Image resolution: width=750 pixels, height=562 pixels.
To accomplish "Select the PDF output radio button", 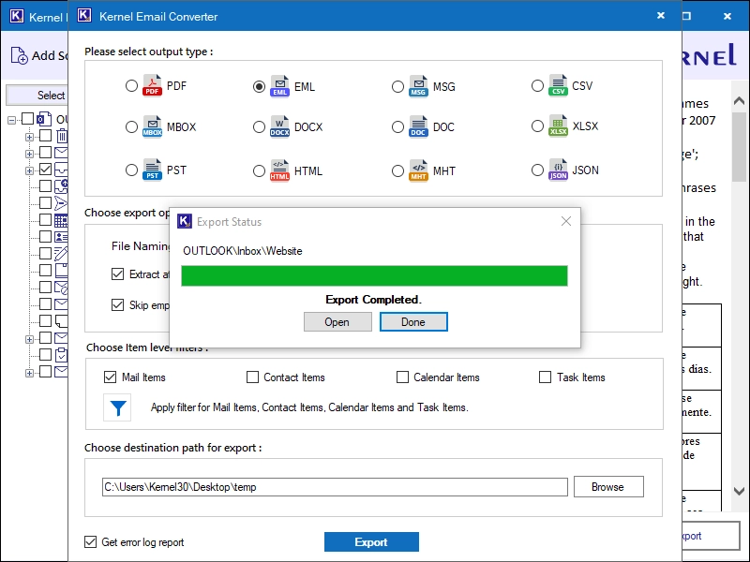I will [131, 86].
